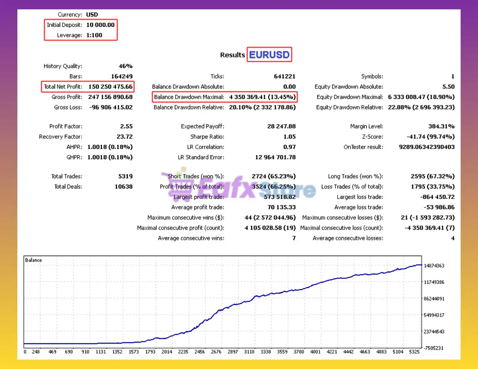Select the Total Trades 5319 figure
The height and width of the screenshot is (369, 478).
pyautogui.click(x=125, y=176)
